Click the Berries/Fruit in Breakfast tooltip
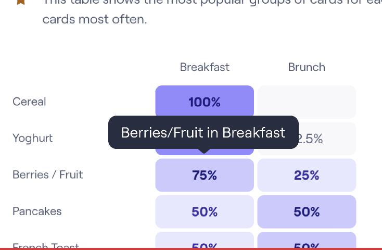The image size is (382, 250). click(203, 132)
